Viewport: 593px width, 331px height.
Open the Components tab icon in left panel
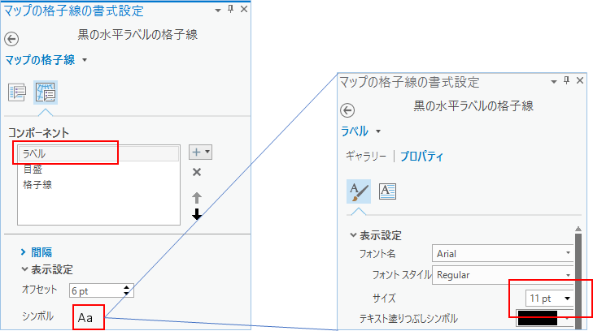click(46, 92)
